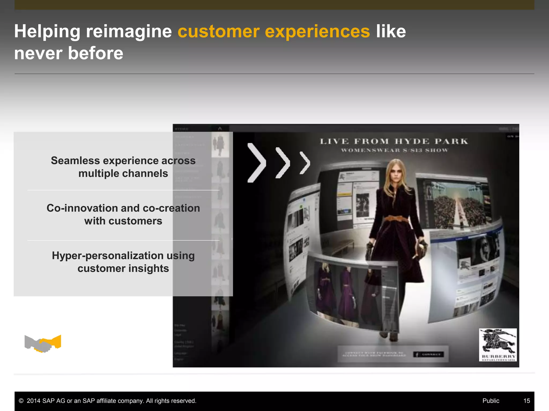
Task: Click the Burberry knight logo
Action: [x=498, y=345]
